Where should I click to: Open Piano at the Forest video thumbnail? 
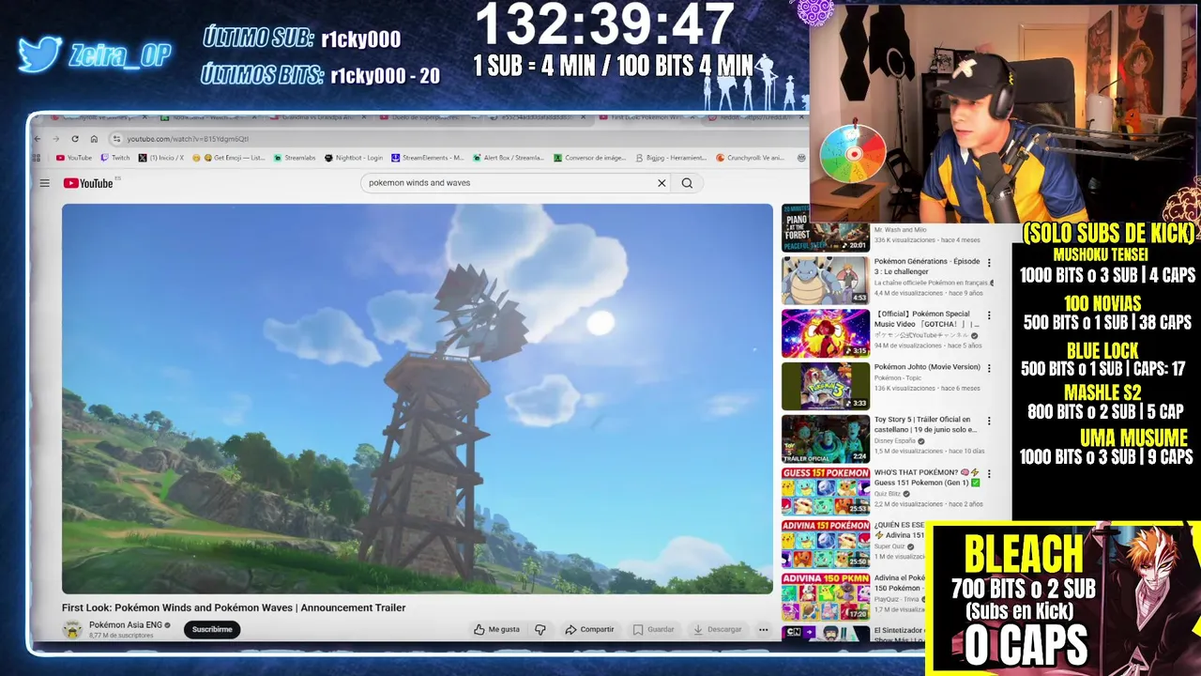[x=826, y=228]
